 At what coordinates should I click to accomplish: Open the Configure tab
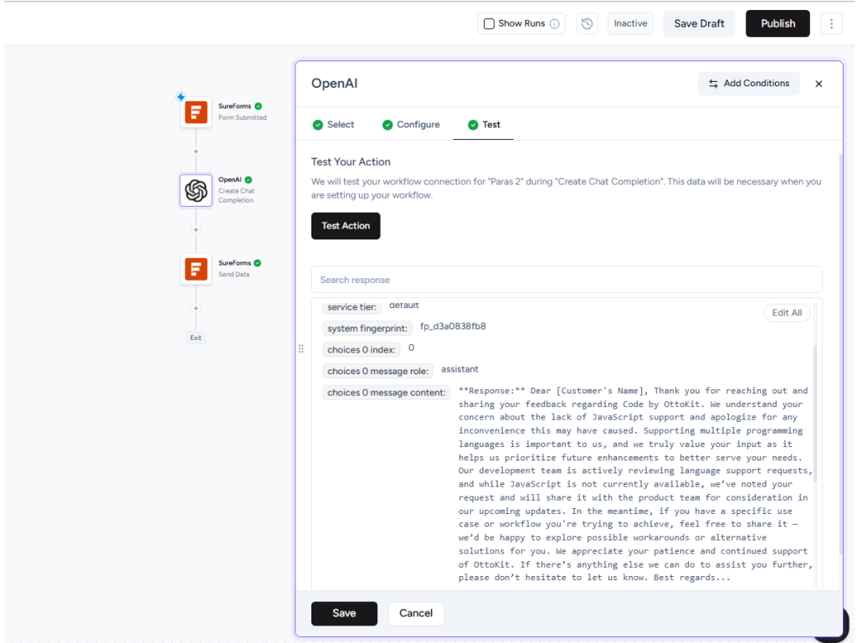point(410,125)
